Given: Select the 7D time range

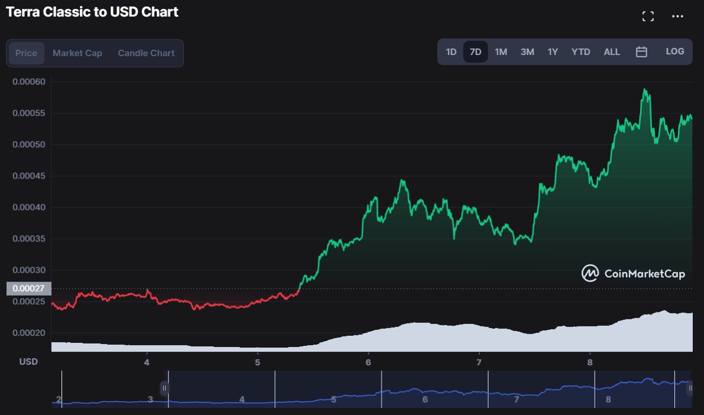Looking at the screenshot, I should click(x=475, y=52).
